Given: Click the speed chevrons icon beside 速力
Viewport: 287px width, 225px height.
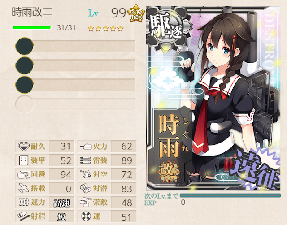Looking at the screenshot, I should click(24, 202).
